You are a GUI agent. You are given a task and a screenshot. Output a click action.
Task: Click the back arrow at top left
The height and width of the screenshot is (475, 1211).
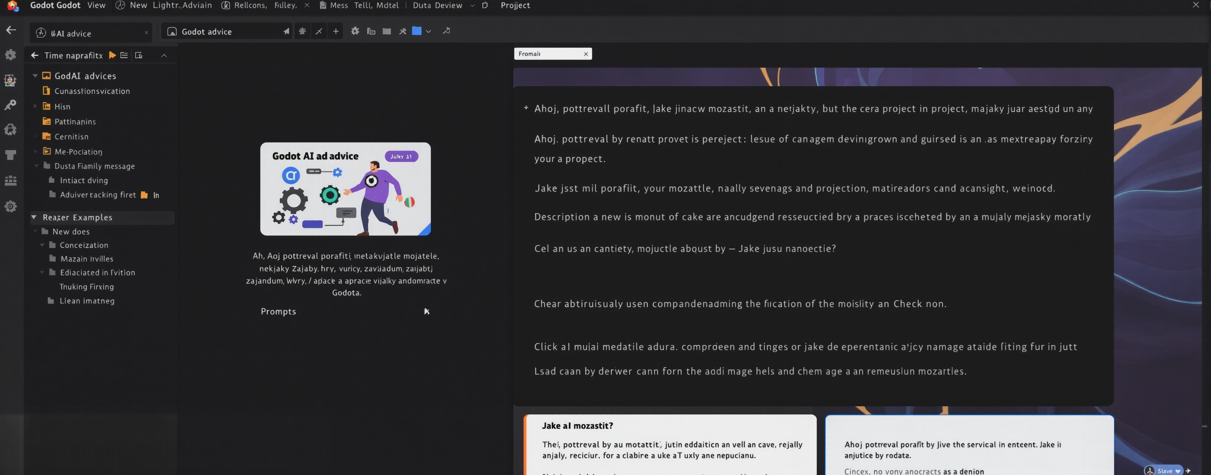tap(11, 30)
